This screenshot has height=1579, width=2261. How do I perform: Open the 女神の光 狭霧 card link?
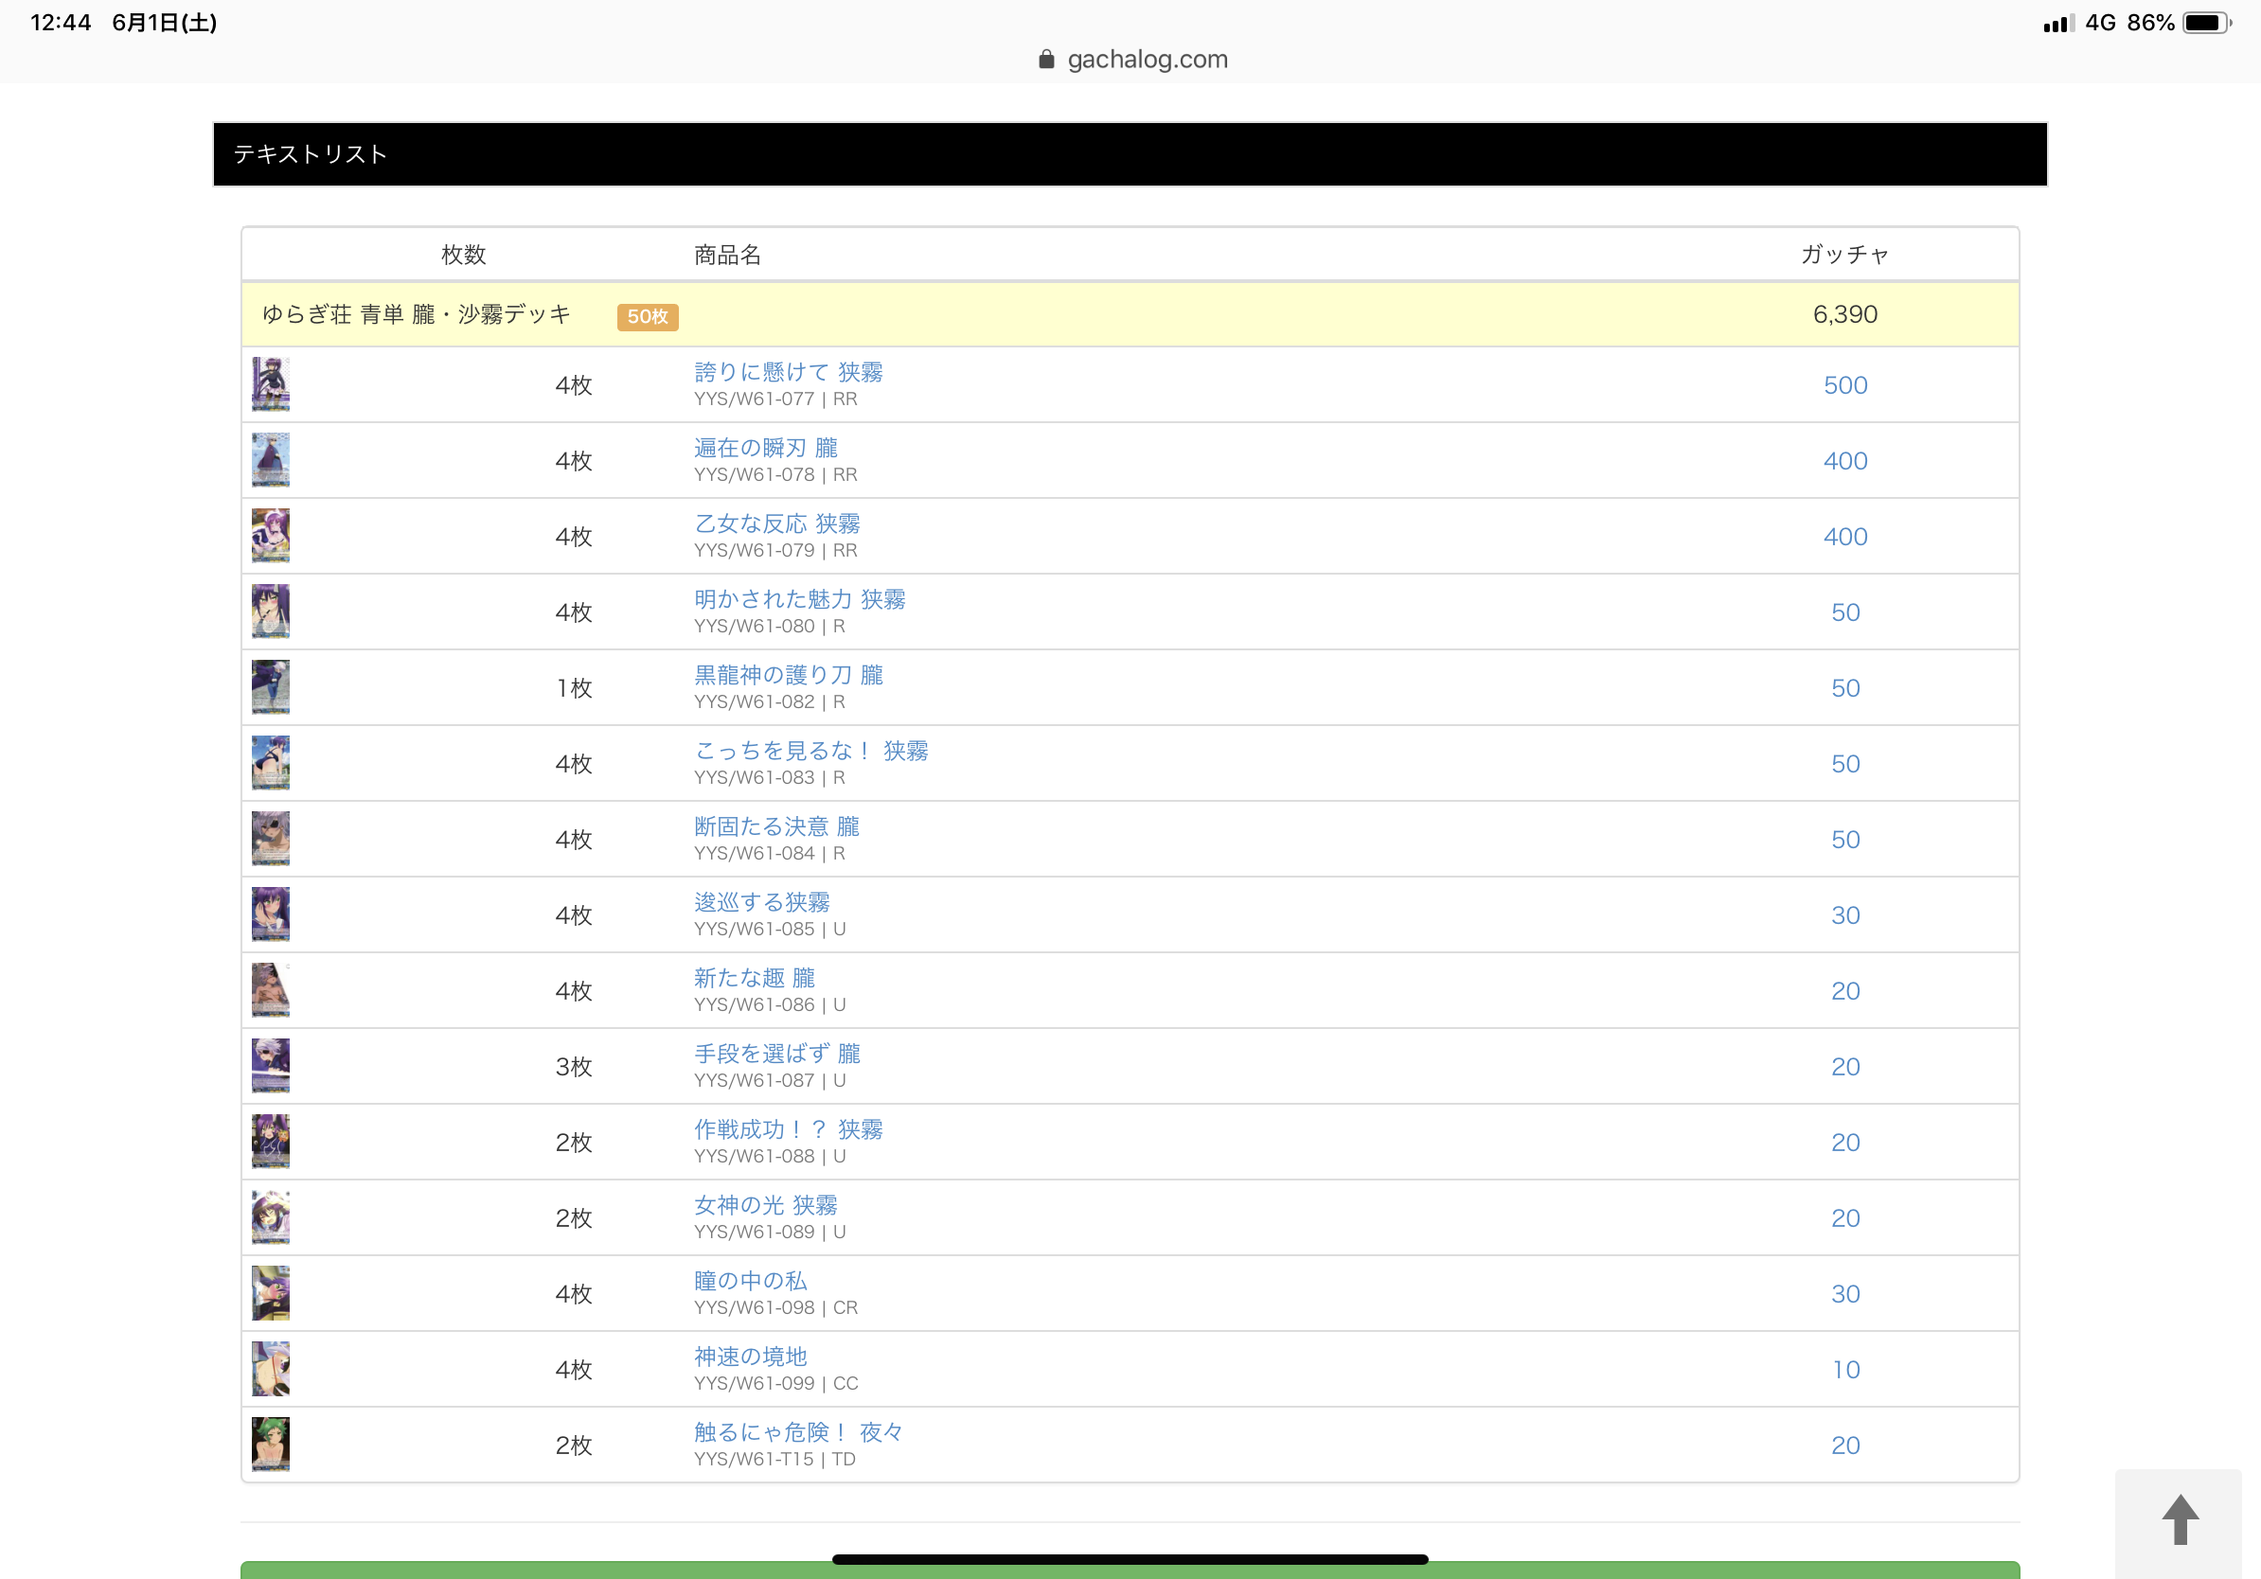(x=766, y=1206)
